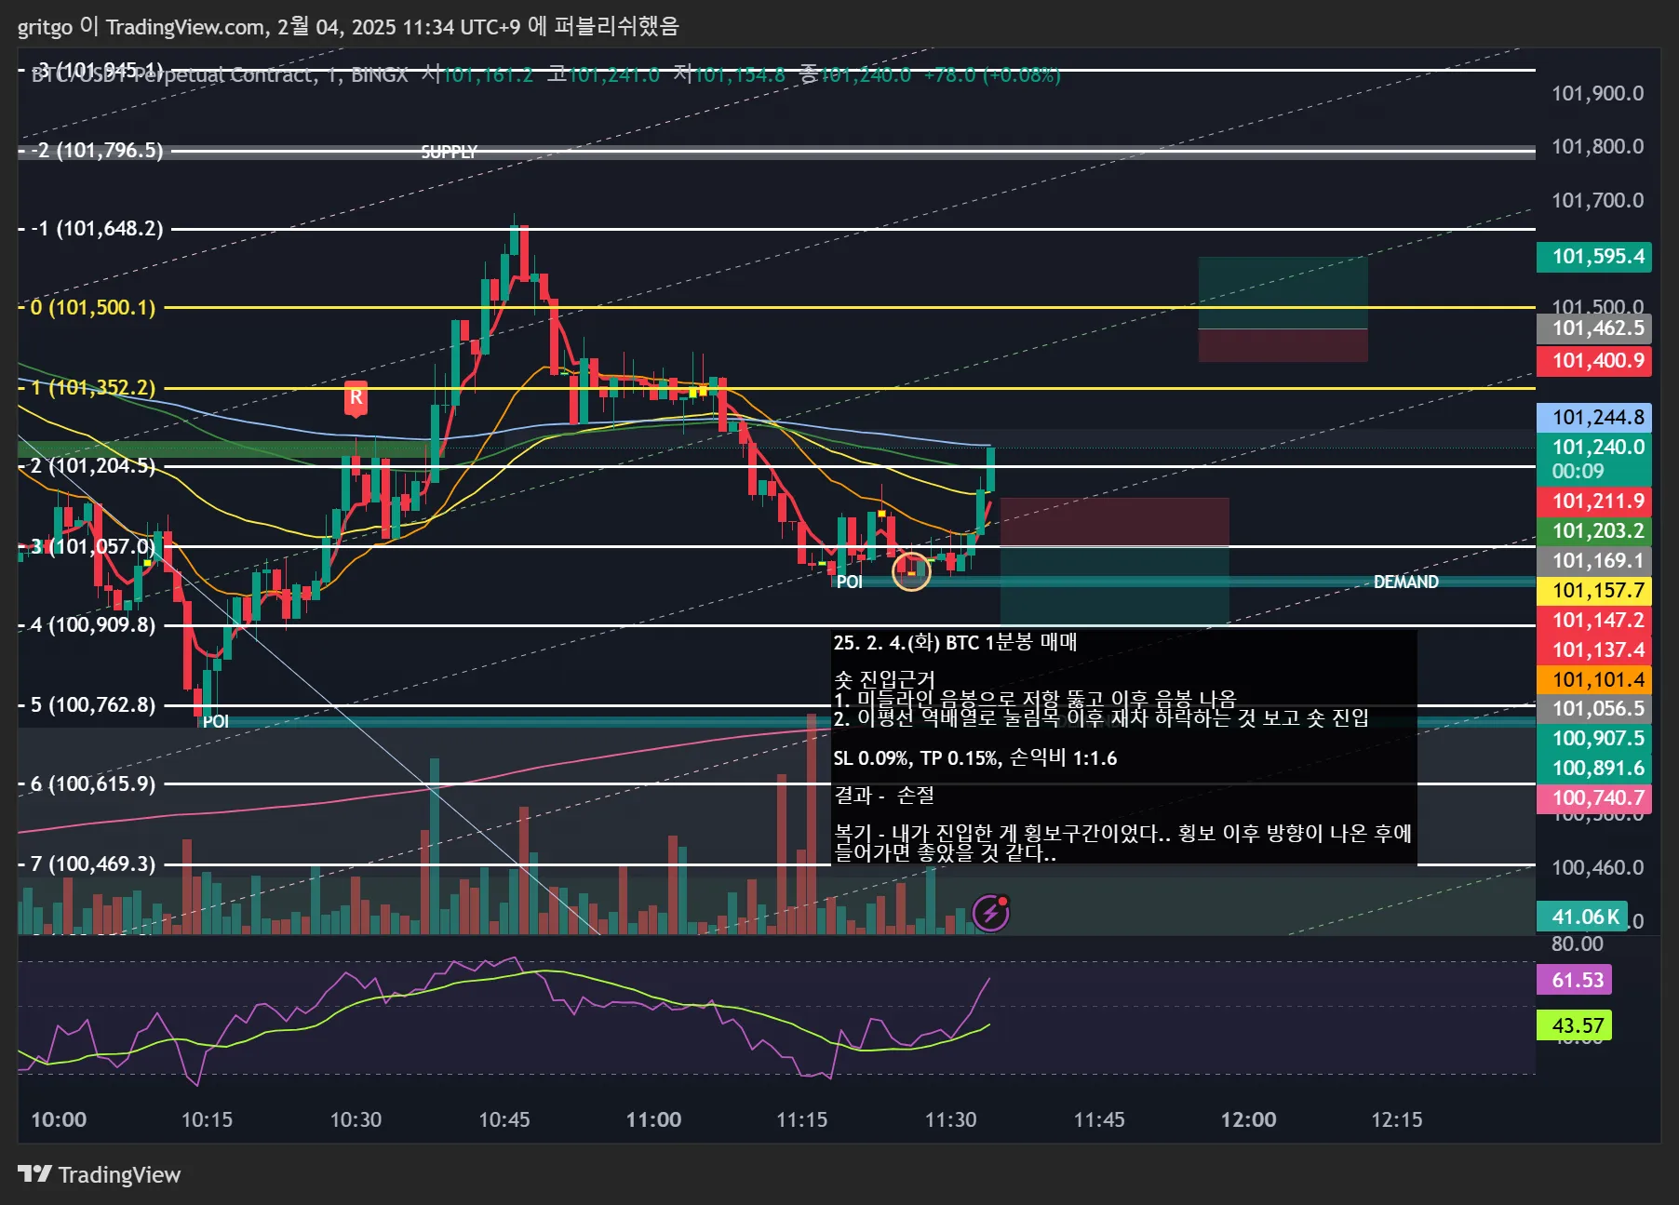Click the gritgo publisher header text
Image resolution: width=1679 pixels, height=1205 pixels.
348,26
